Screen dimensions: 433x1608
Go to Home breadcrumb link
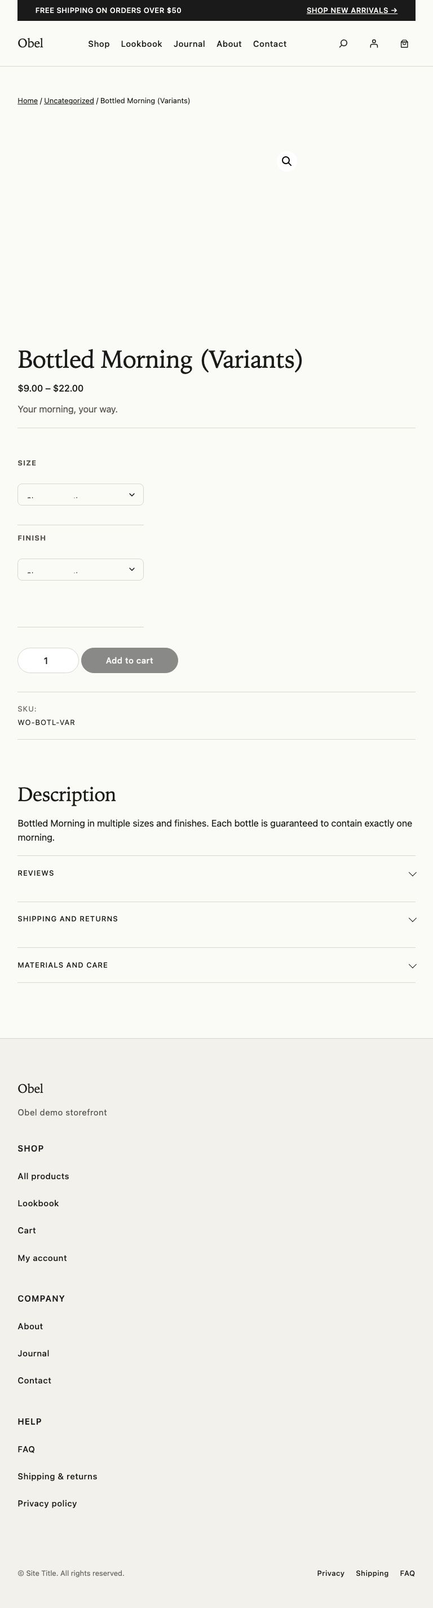pyautogui.click(x=28, y=100)
